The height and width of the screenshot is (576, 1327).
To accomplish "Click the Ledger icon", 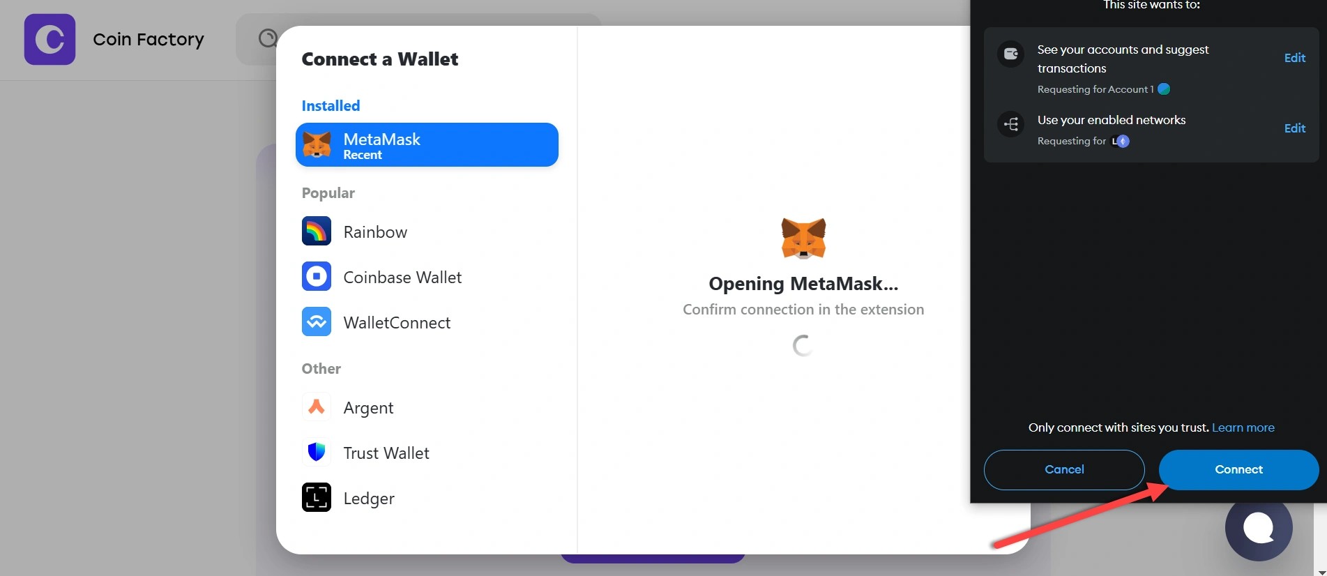I will 317,498.
